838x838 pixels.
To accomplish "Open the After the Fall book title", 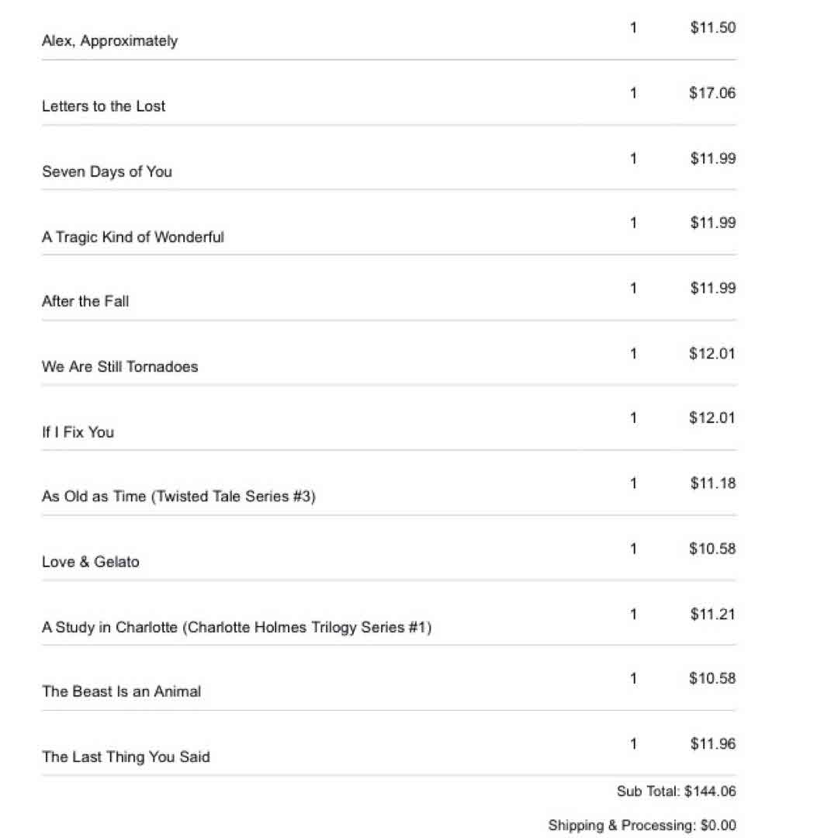I will click(85, 301).
